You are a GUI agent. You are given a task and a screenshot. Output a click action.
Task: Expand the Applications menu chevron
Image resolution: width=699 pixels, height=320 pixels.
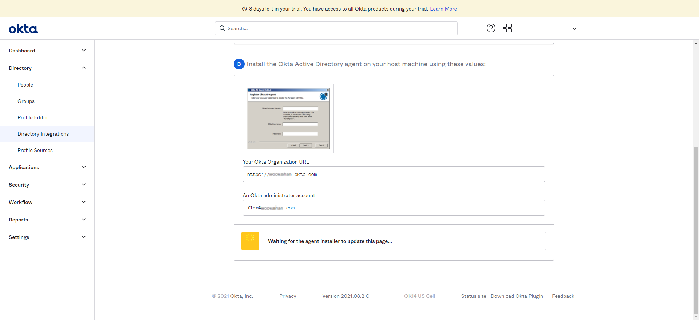point(84,167)
